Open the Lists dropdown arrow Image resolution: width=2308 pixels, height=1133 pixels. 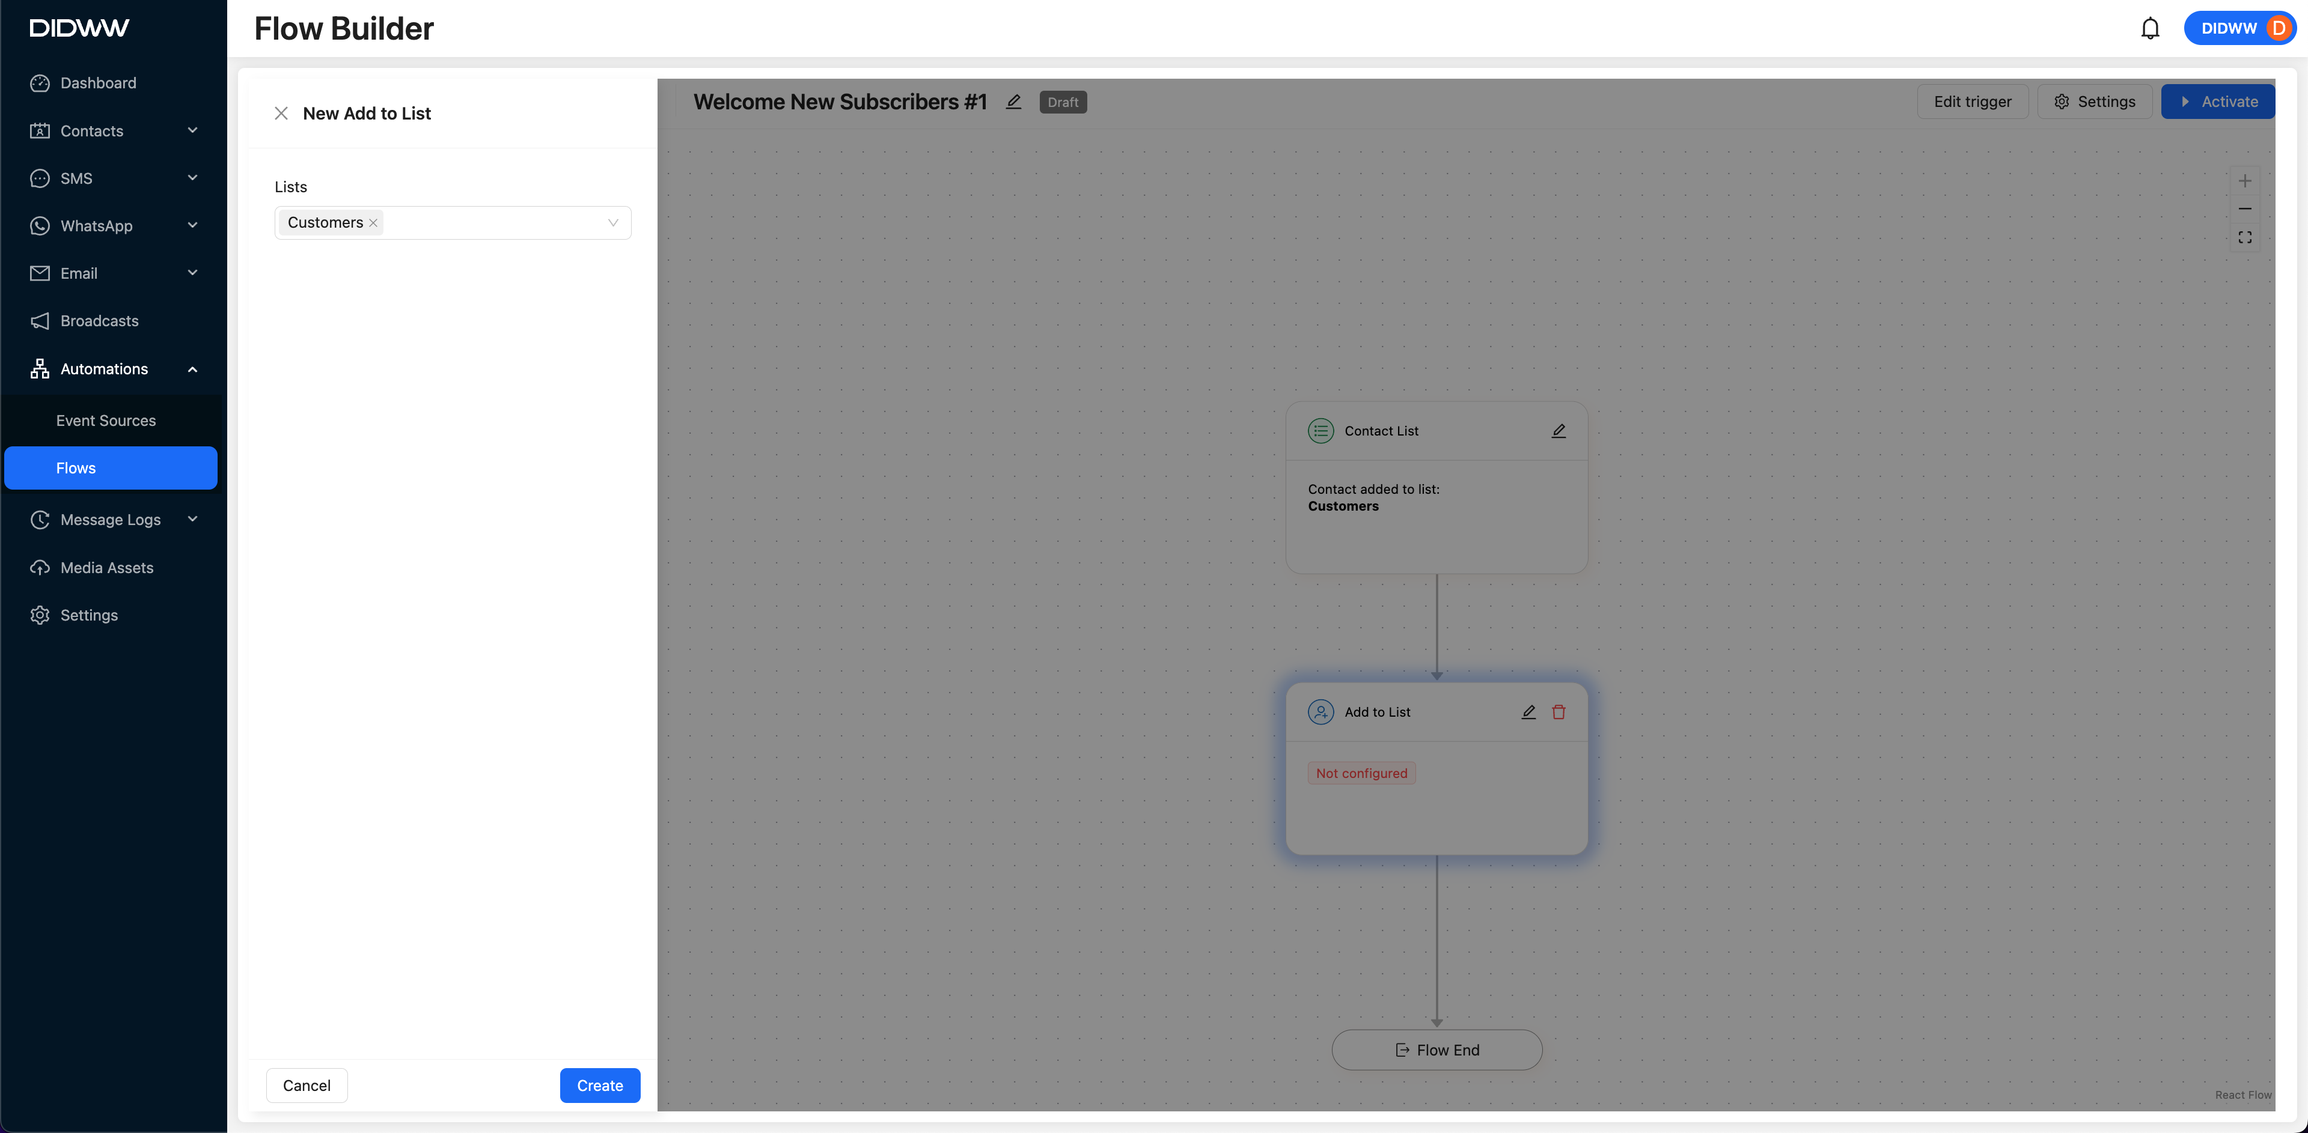click(613, 223)
